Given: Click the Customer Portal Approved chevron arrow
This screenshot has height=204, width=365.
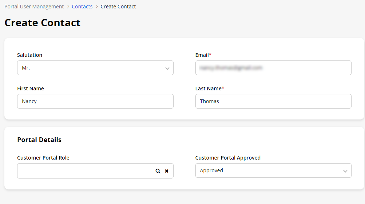Looking at the screenshot, I should (x=345, y=171).
